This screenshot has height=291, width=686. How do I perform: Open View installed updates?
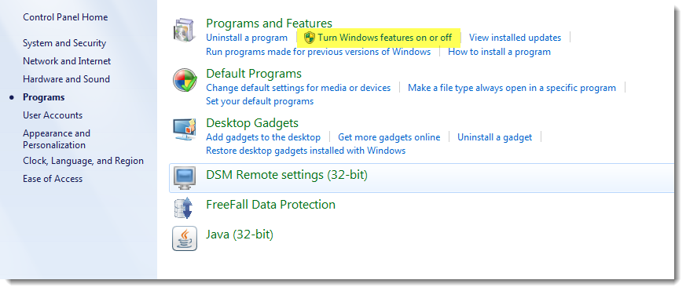pyautogui.click(x=515, y=38)
